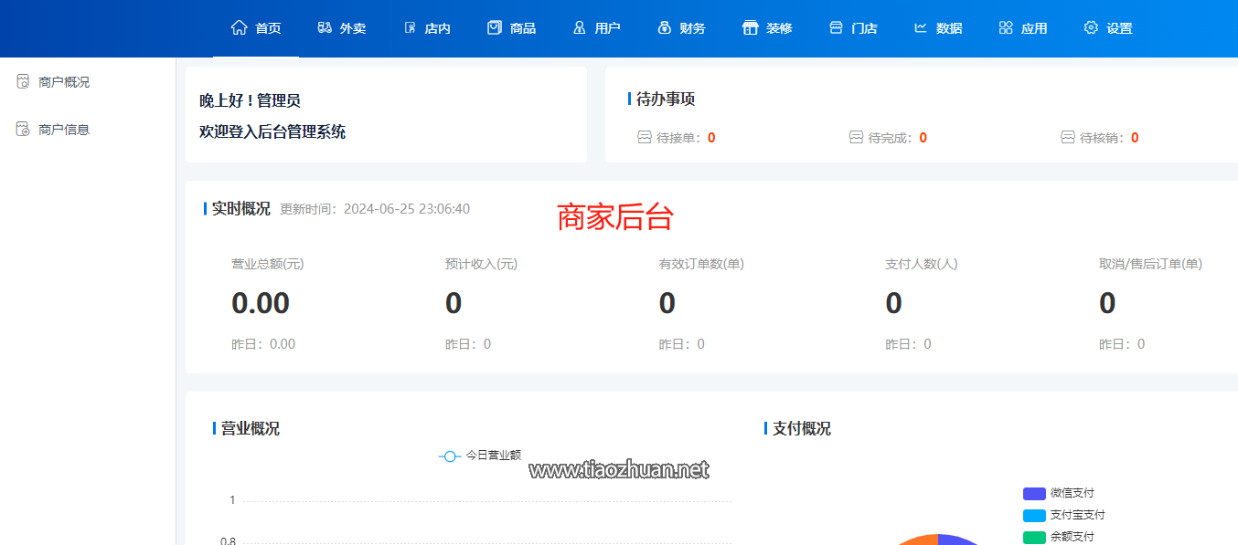1238x545 pixels.
Task: Click the user icon for 用户
Action: pyautogui.click(x=579, y=27)
